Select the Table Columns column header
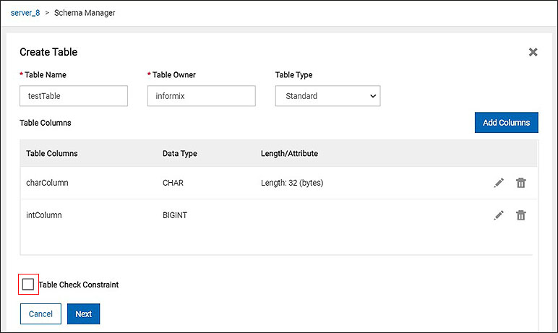The height and width of the screenshot is (333, 558). point(52,153)
